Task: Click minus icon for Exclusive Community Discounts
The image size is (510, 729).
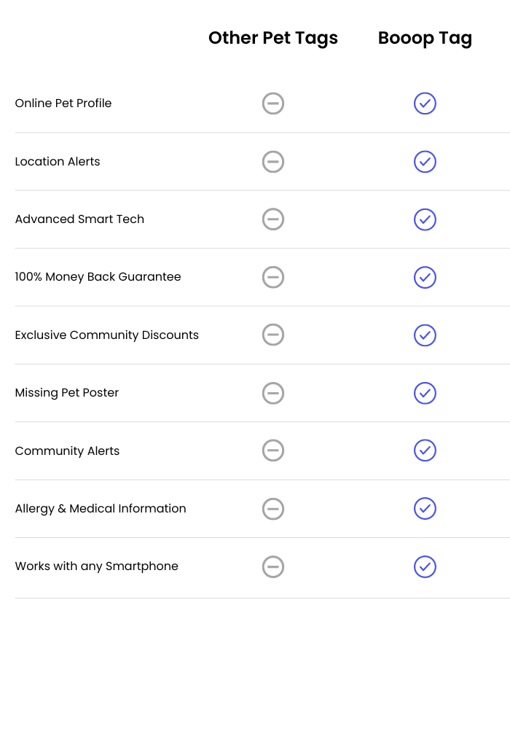Action: click(x=273, y=335)
